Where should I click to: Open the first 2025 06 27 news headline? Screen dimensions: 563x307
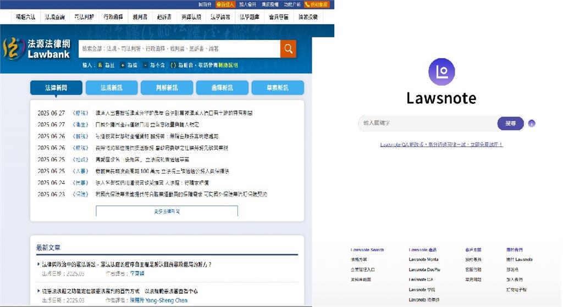174,113
